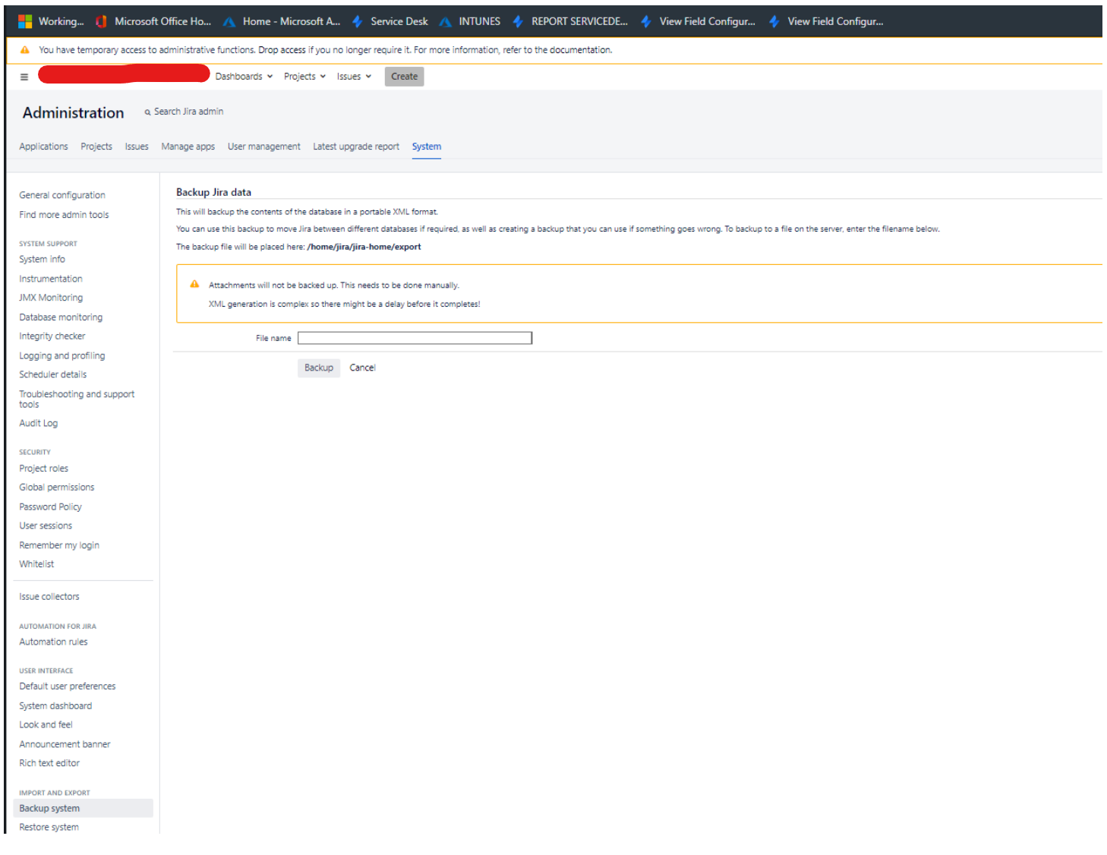Open Global permissions sidebar link
1107x855 pixels.
[57, 487]
